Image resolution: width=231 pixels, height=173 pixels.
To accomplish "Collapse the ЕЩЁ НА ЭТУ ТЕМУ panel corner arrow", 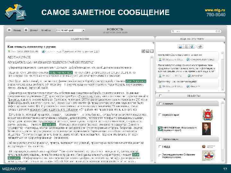I will point(224,43).
